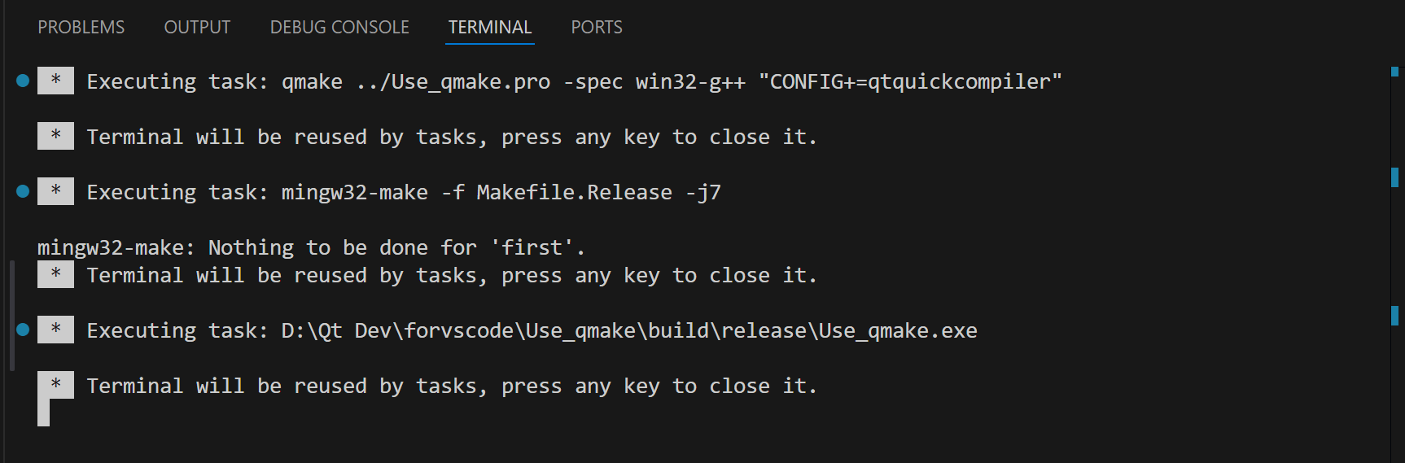Click the asterisk icon on the qmake task line
Screen dimensions: 1405x463
click(x=55, y=81)
